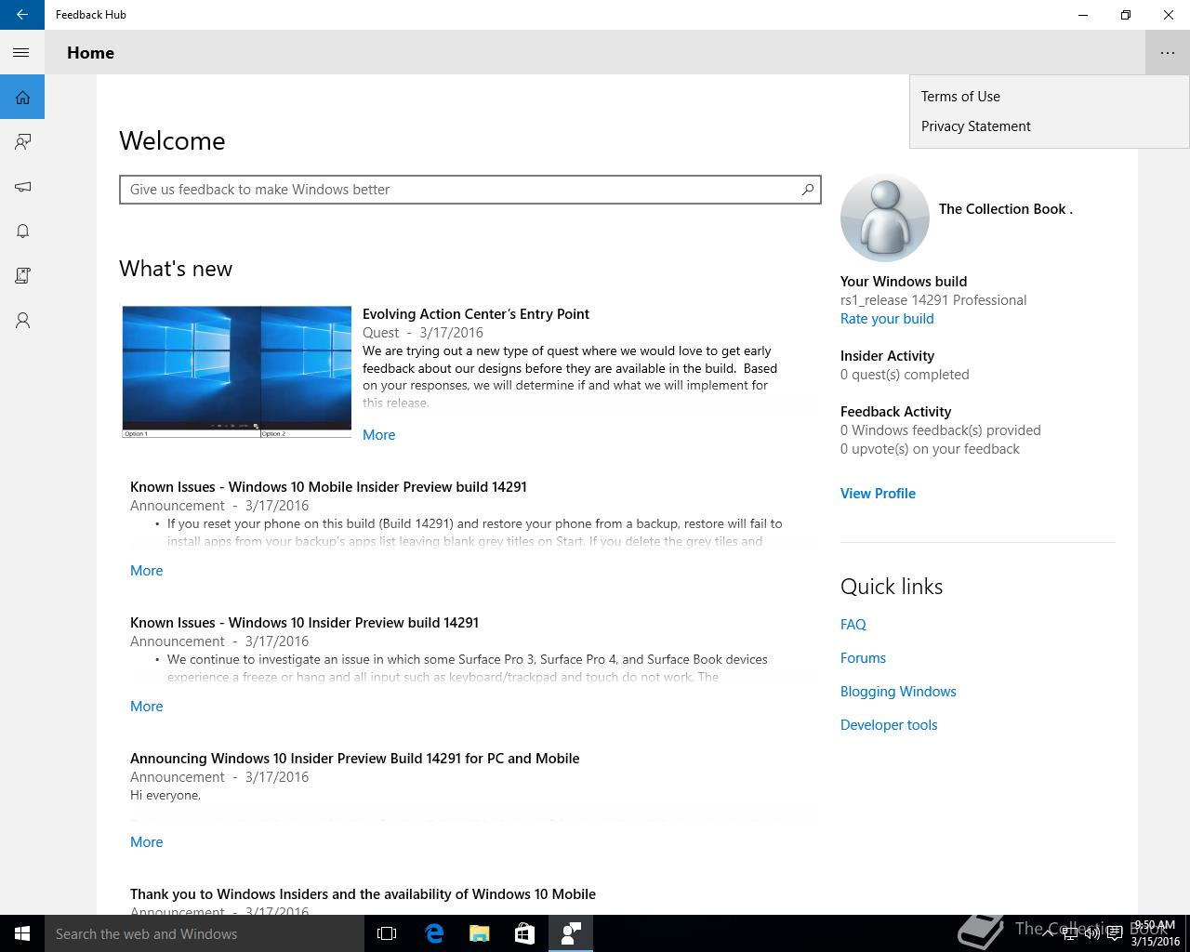
Task: Open the Announcements megaphone icon in the sidebar
Action: click(22, 187)
